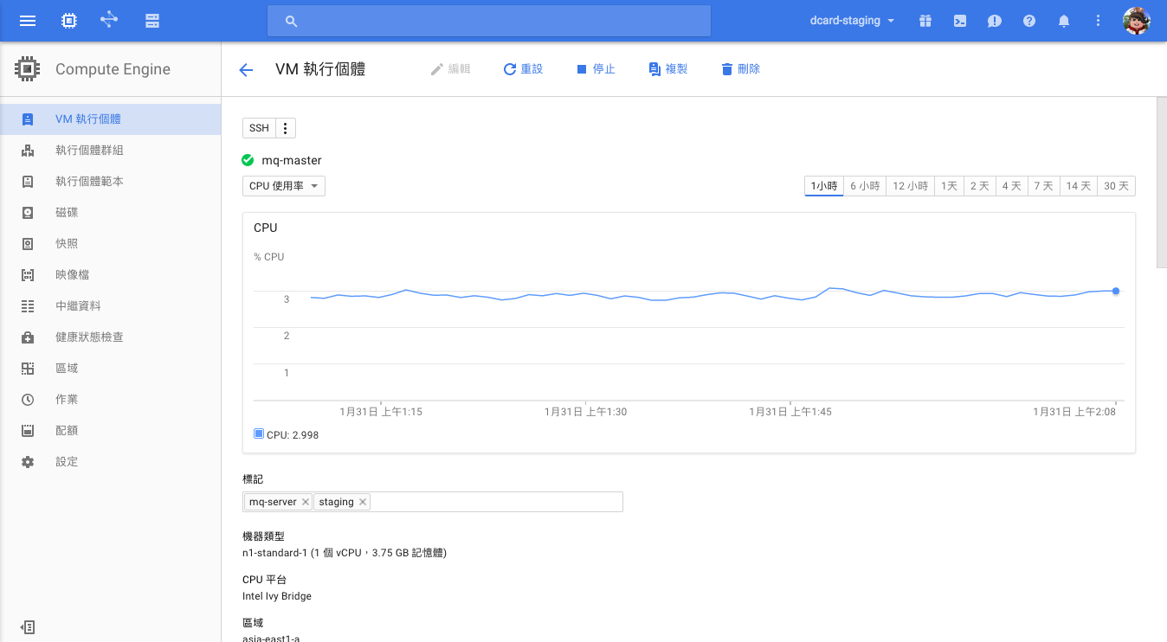Select the 7 天 time range
This screenshot has width=1167, height=642.
pos(1044,186)
